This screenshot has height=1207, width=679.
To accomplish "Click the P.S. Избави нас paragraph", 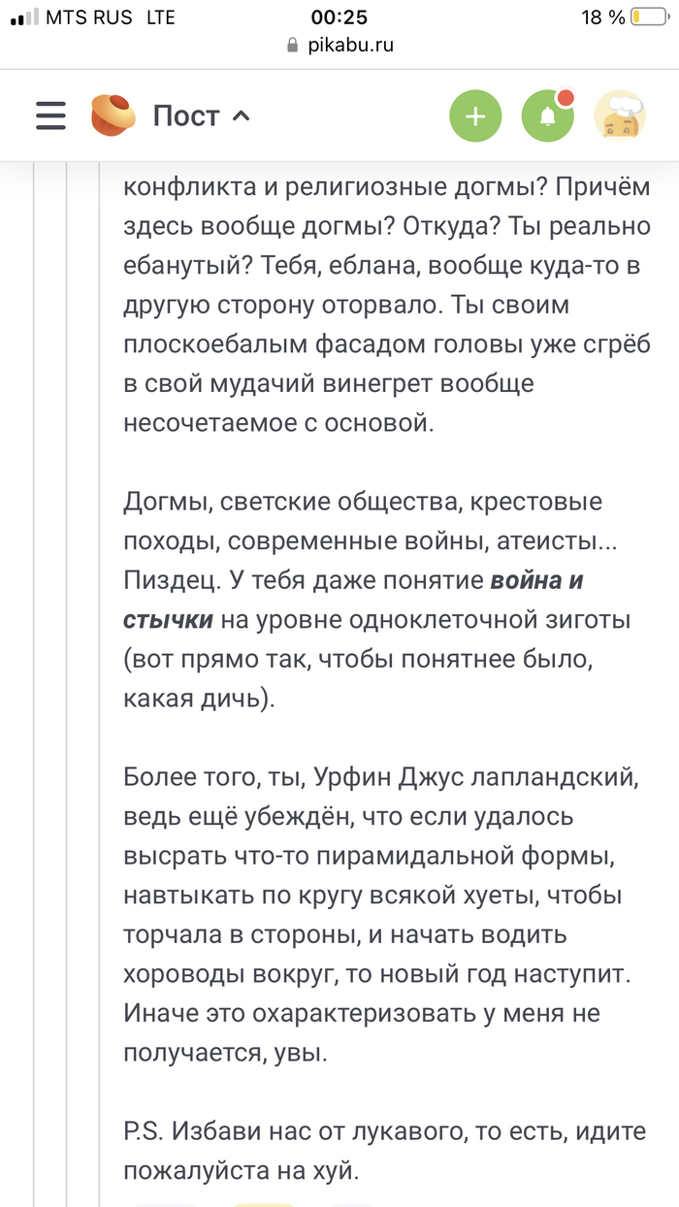I will [x=385, y=1152].
